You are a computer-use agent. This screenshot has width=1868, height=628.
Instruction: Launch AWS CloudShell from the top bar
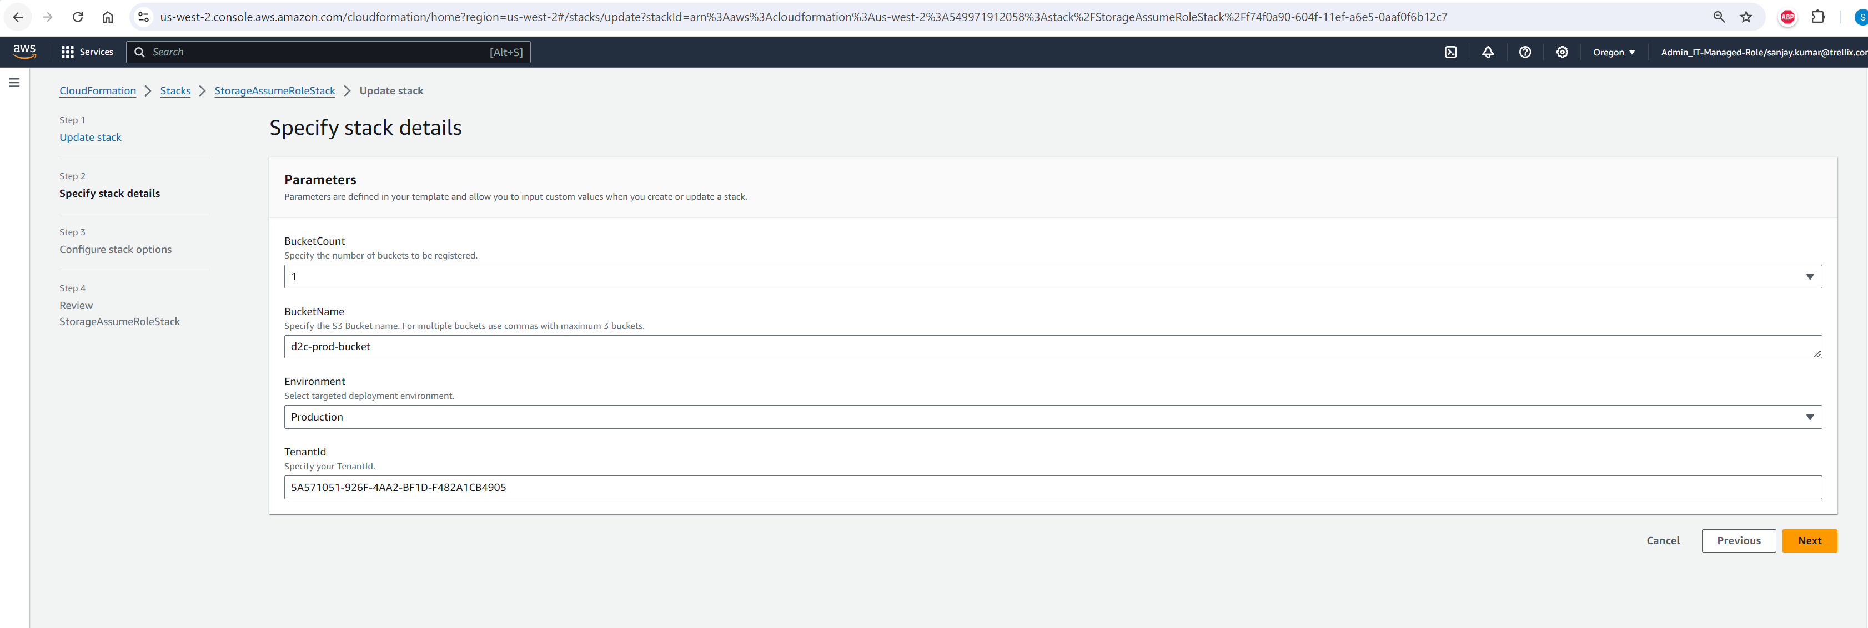click(1450, 52)
